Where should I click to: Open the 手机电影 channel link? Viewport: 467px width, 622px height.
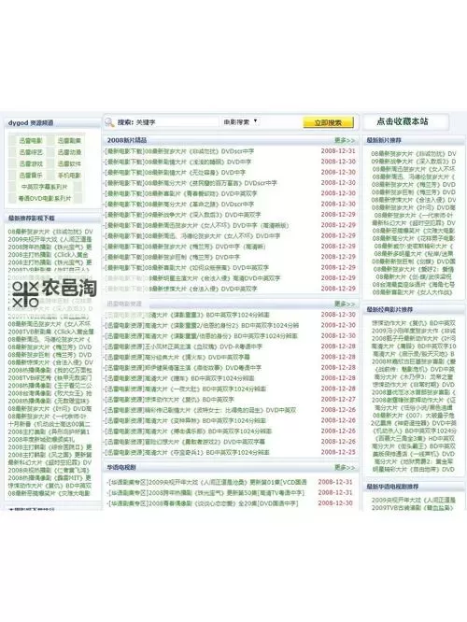click(x=69, y=176)
